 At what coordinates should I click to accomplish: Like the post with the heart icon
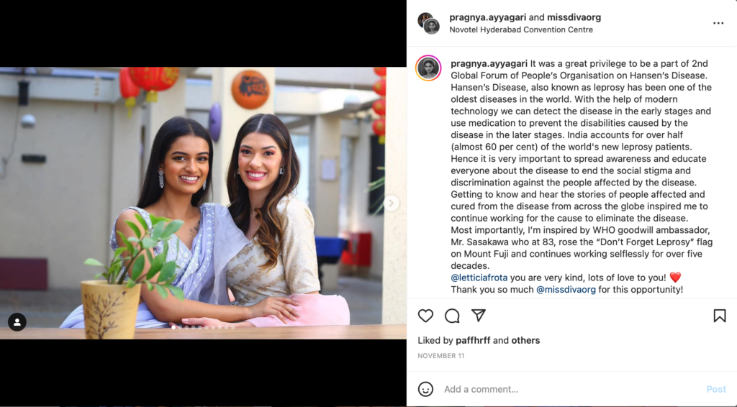point(425,316)
